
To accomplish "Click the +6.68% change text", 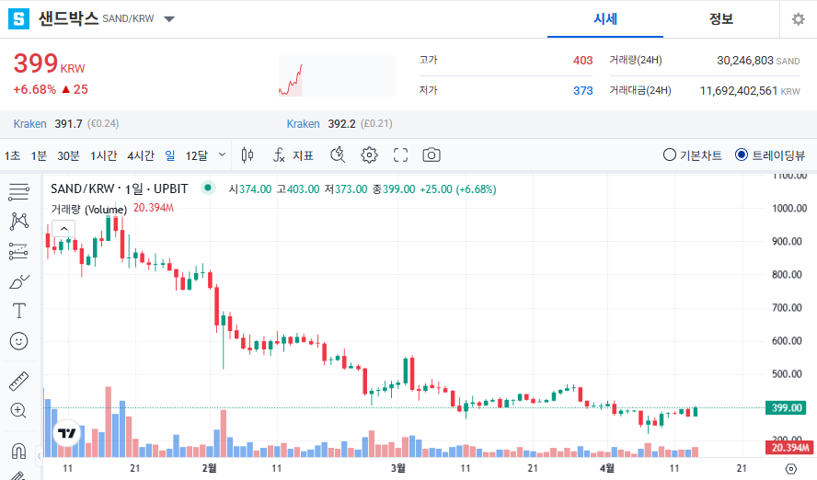I will click(x=34, y=89).
